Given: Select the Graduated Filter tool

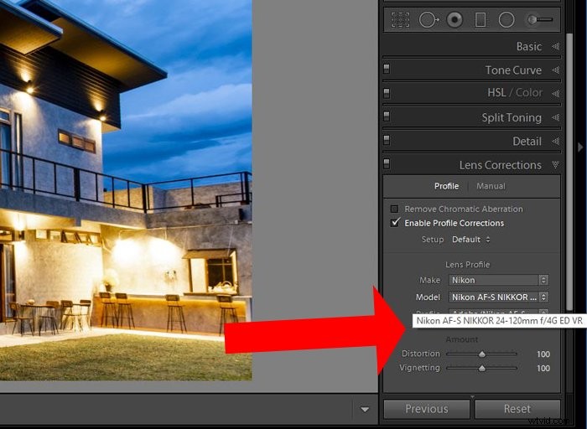Looking at the screenshot, I should [x=481, y=19].
